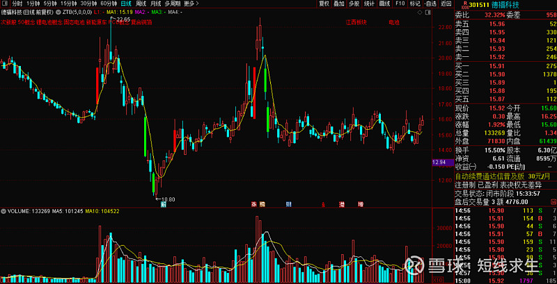Click the 换手 15.50% turnover value
This screenshot has width=557, height=284.
[496, 150]
